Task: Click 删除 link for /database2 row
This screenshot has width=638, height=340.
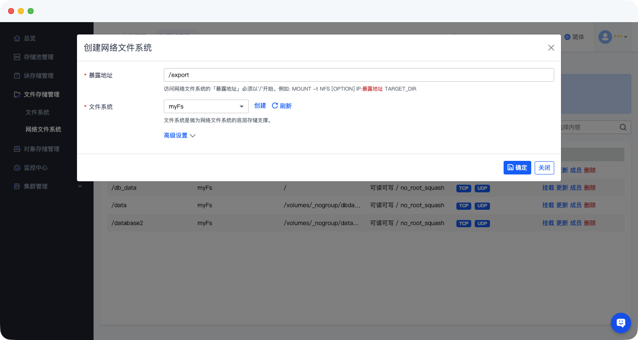Action: click(x=590, y=223)
